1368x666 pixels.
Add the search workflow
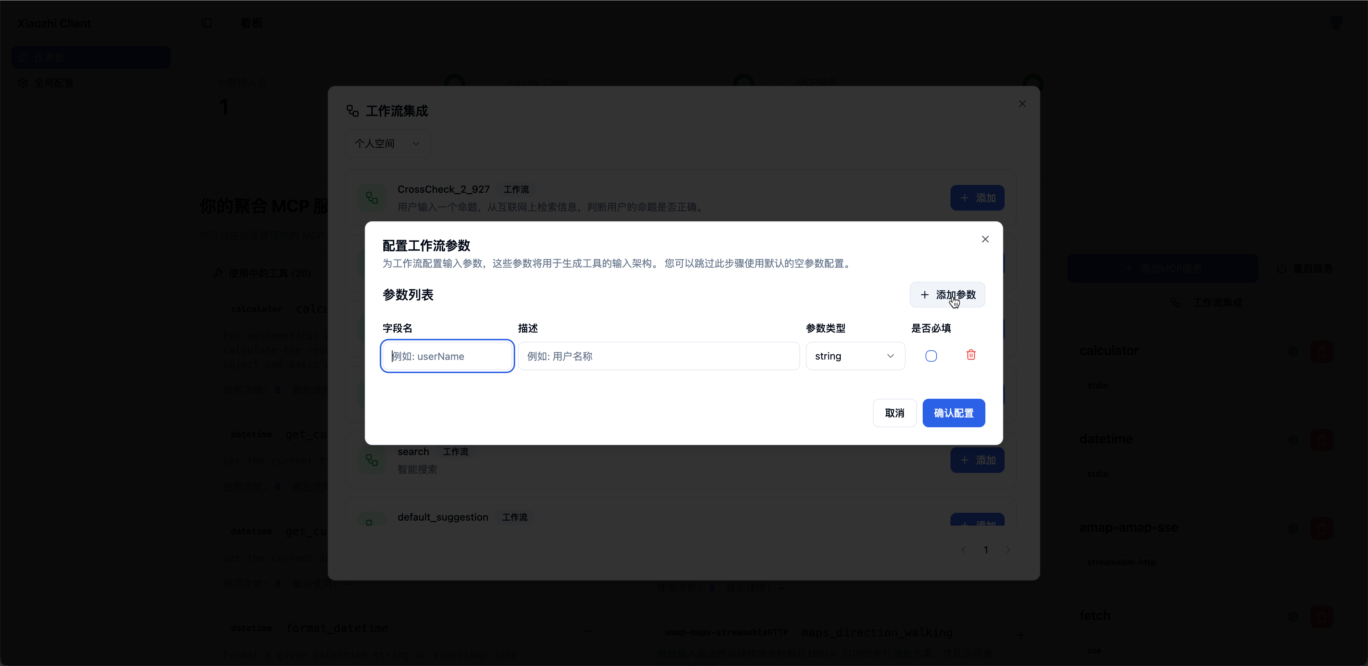click(x=977, y=460)
